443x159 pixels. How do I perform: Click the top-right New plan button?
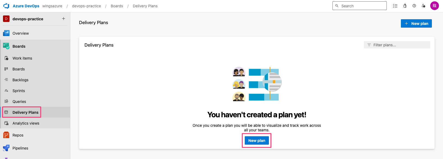[x=416, y=24]
